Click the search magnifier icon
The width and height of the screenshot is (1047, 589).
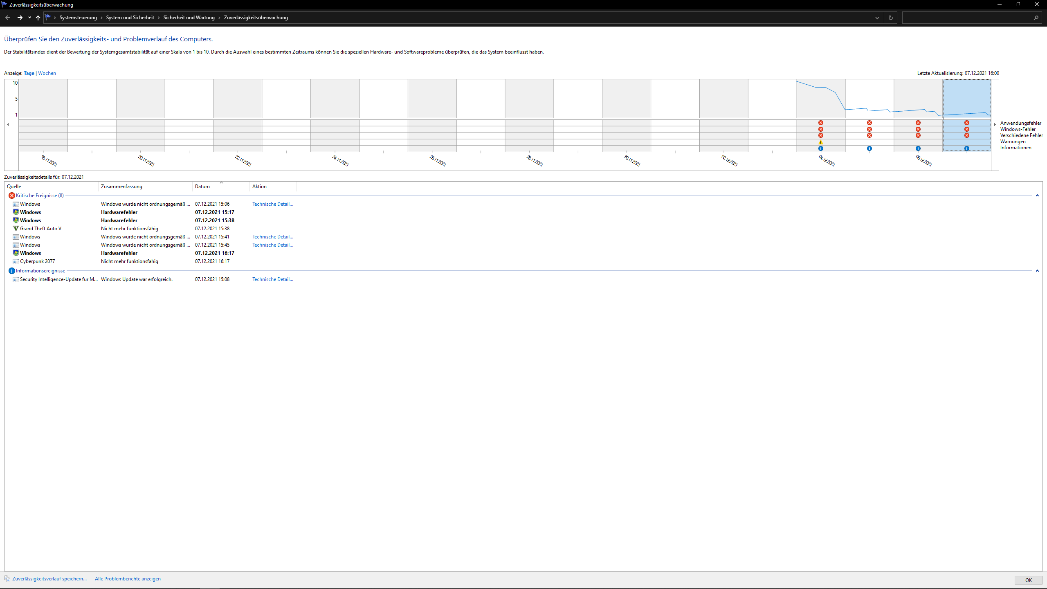[1036, 18]
